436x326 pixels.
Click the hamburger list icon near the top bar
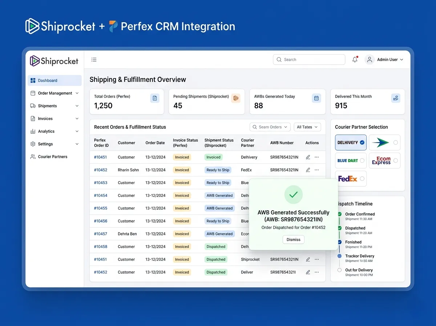[x=94, y=59]
